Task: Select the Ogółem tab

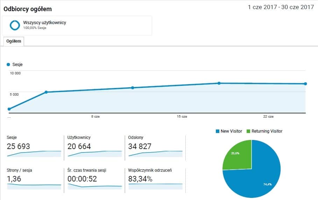Action: tap(14, 41)
